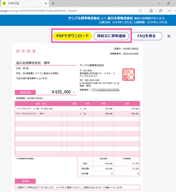This screenshot has width=176, height=192.
Task: Click the 品番・品名 column header
Action: tap(41, 104)
